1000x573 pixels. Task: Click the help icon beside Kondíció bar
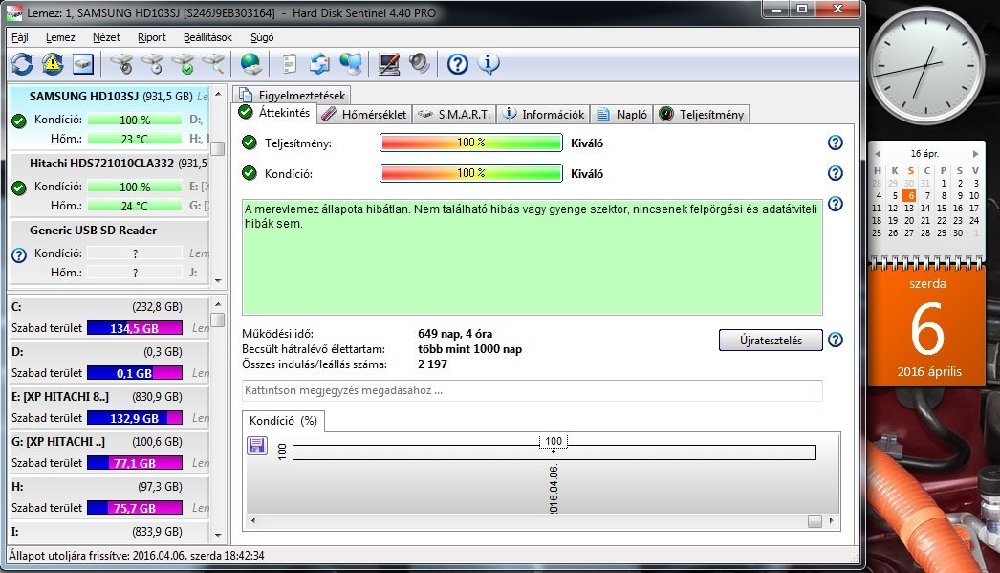(835, 173)
